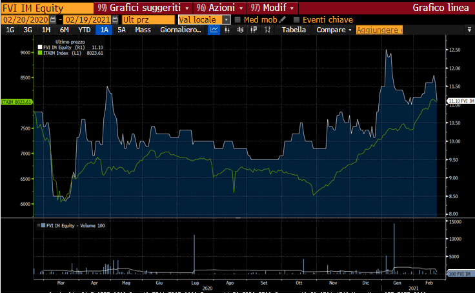The image size is (475, 293).
Task: Select the 5A time range
Action: [121, 30]
